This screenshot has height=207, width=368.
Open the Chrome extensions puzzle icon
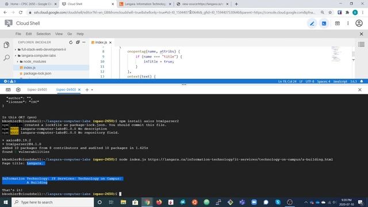click(x=347, y=13)
